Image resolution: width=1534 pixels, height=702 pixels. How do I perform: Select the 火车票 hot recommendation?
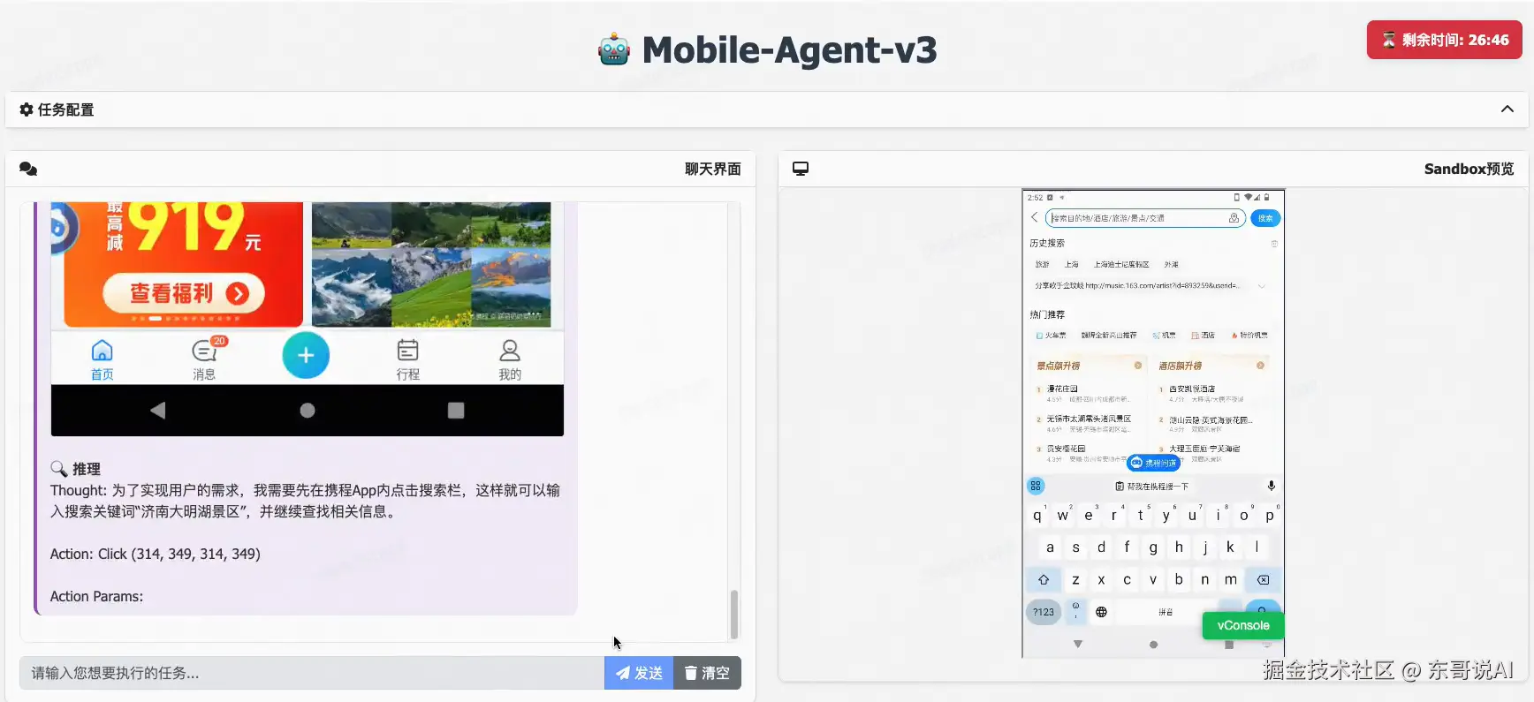(x=1052, y=336)
